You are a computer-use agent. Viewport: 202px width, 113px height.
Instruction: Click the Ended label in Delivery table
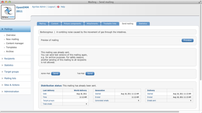coord(150,97)
